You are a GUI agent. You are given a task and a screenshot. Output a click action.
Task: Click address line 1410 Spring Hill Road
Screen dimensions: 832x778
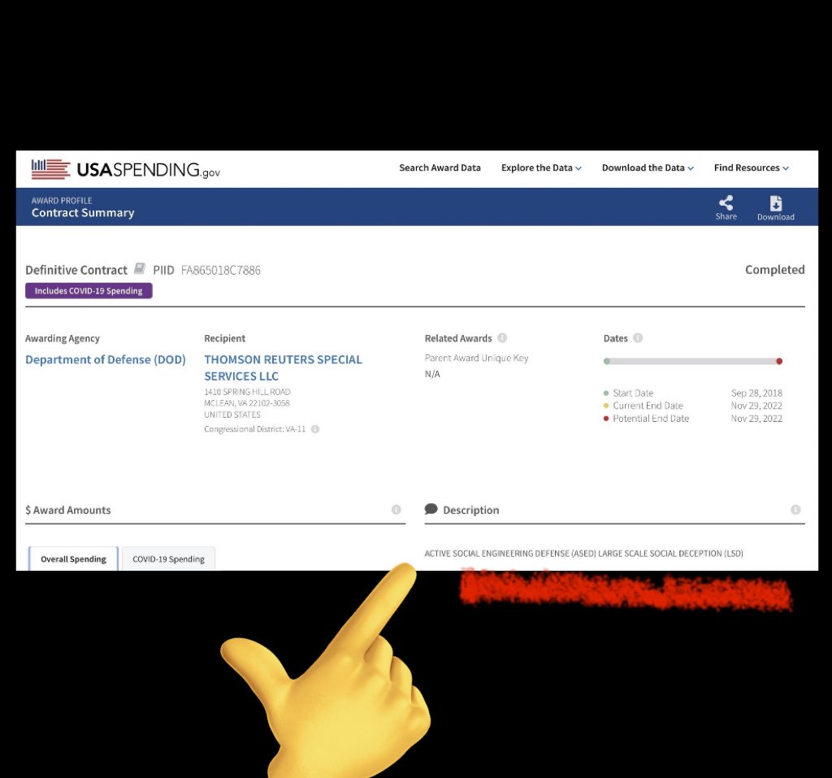(247, 392)
